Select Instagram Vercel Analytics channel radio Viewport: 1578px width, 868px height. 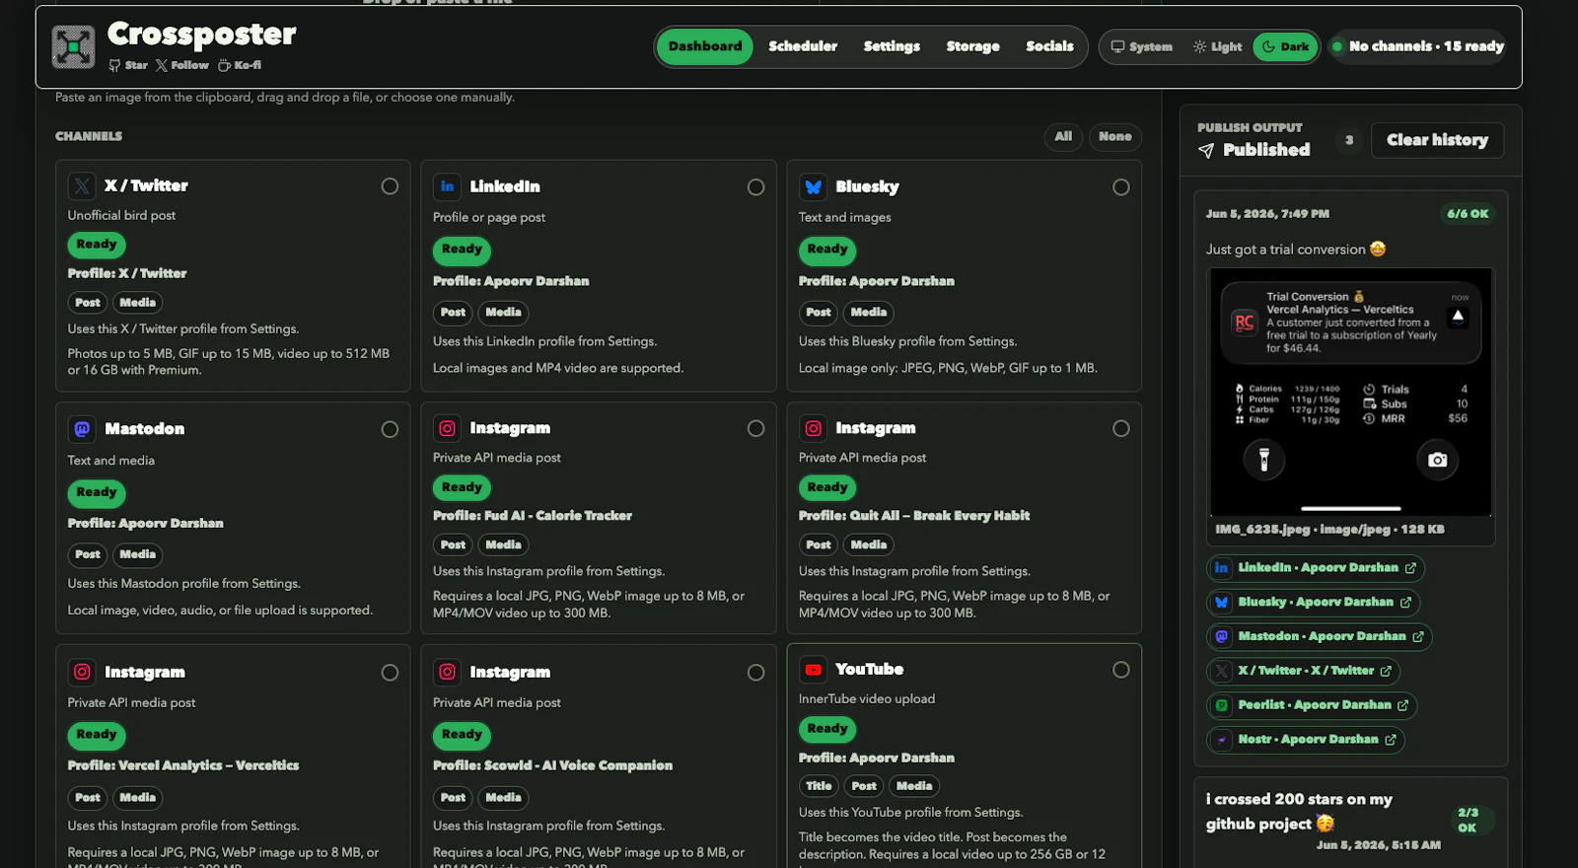tap(390, 673)
